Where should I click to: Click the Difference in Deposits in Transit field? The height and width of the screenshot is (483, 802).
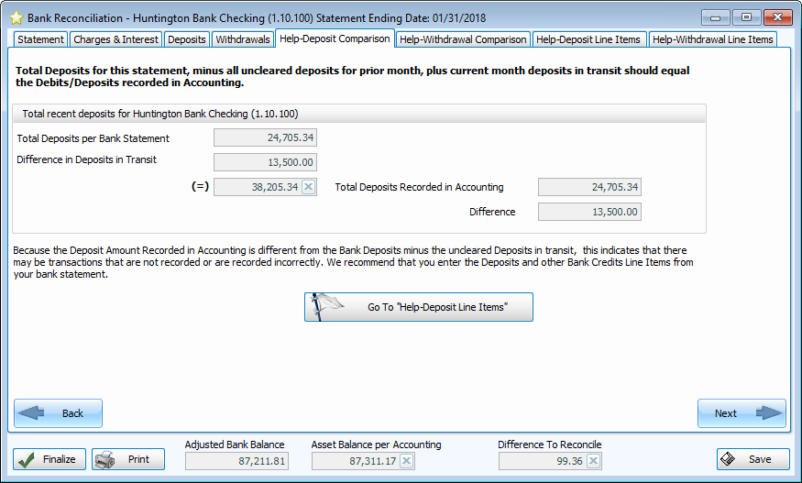[x=265, y=162]
